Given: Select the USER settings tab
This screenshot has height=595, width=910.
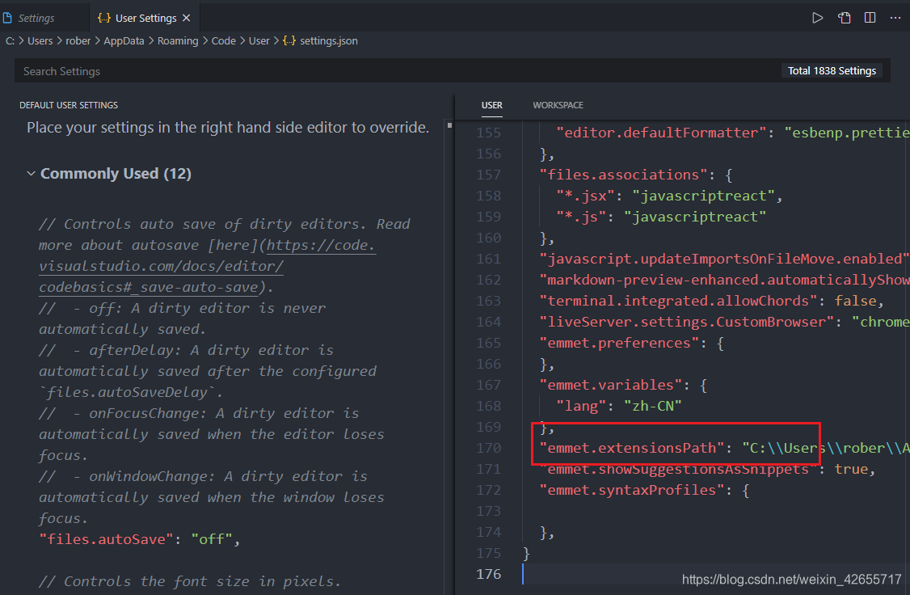Looking at the screenshot, I should (491, 105).
